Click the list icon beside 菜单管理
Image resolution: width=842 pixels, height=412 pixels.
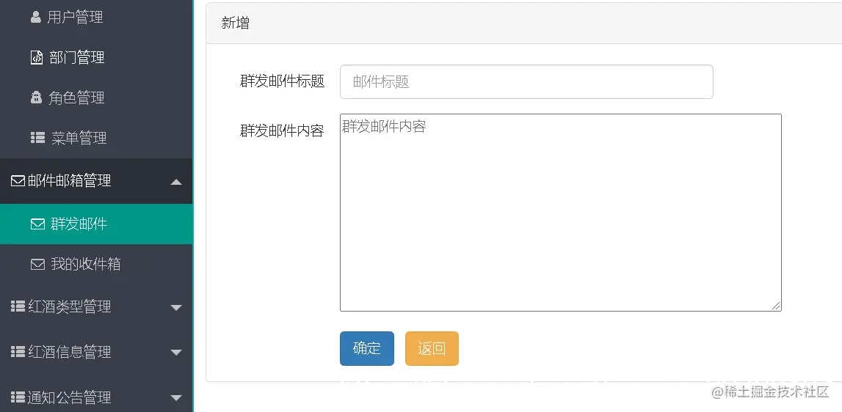click(x=37, y=138)
